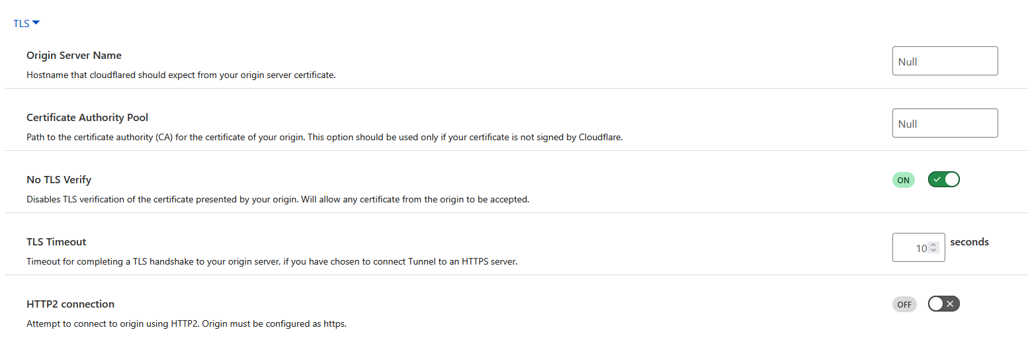This screenshot has height=340, width=1028.
Task: Click the Certificate Authority Pool description text
Action: pyautogui.click(x=324, y=137)
